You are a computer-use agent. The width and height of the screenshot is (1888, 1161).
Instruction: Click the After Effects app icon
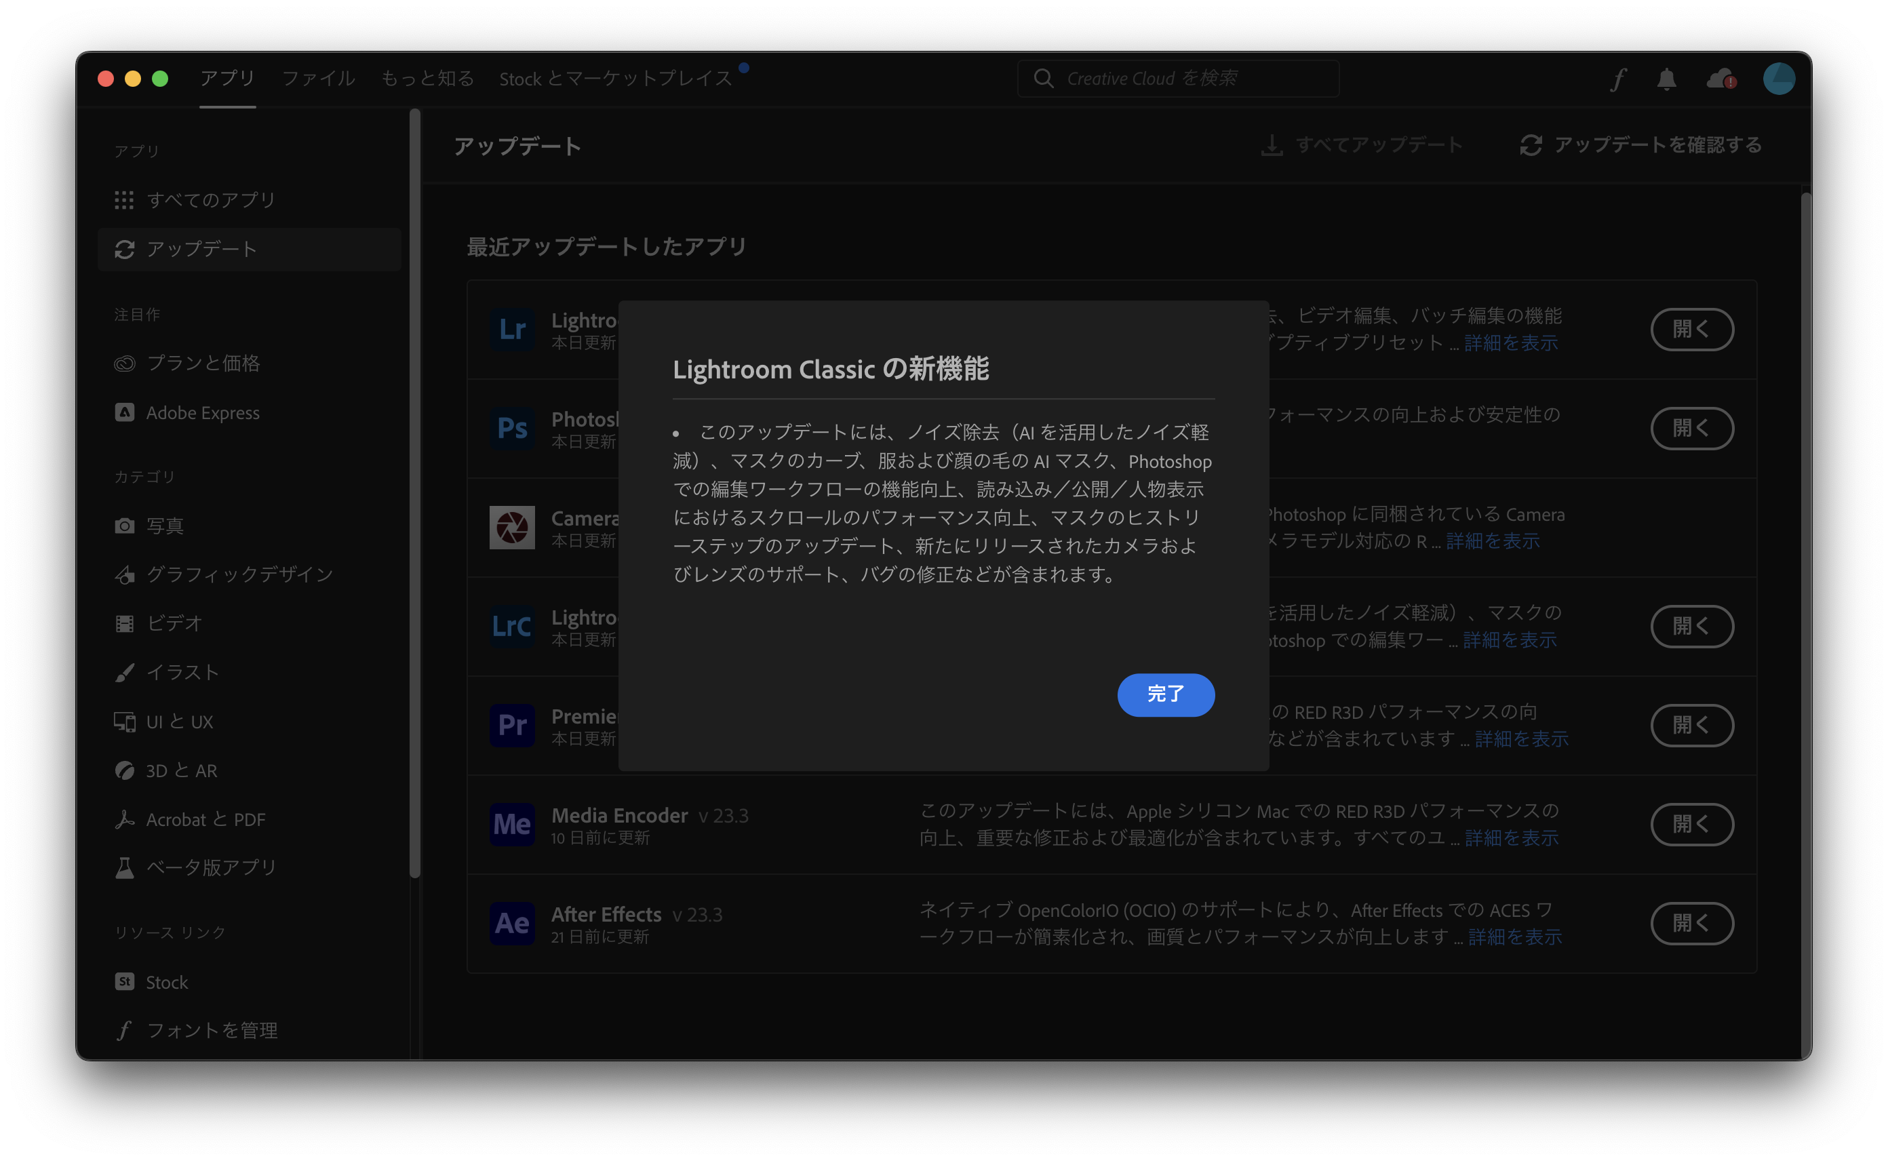tap(512, 923)
